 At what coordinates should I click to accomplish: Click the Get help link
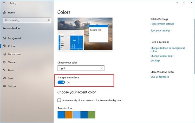click(x=155, y=61)
